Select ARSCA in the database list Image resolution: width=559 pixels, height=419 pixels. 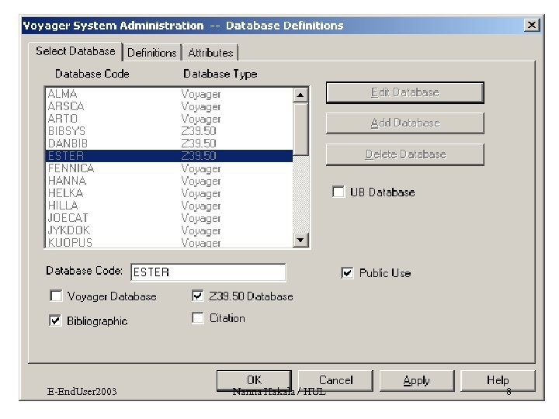169,106
